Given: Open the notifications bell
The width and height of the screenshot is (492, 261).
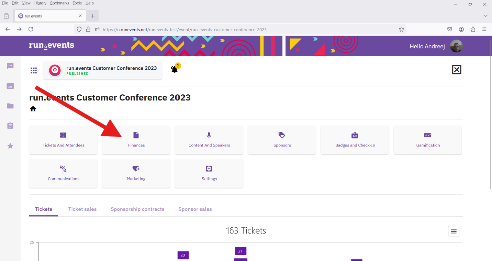Looking at the screenshot, I should pos(175,69).
